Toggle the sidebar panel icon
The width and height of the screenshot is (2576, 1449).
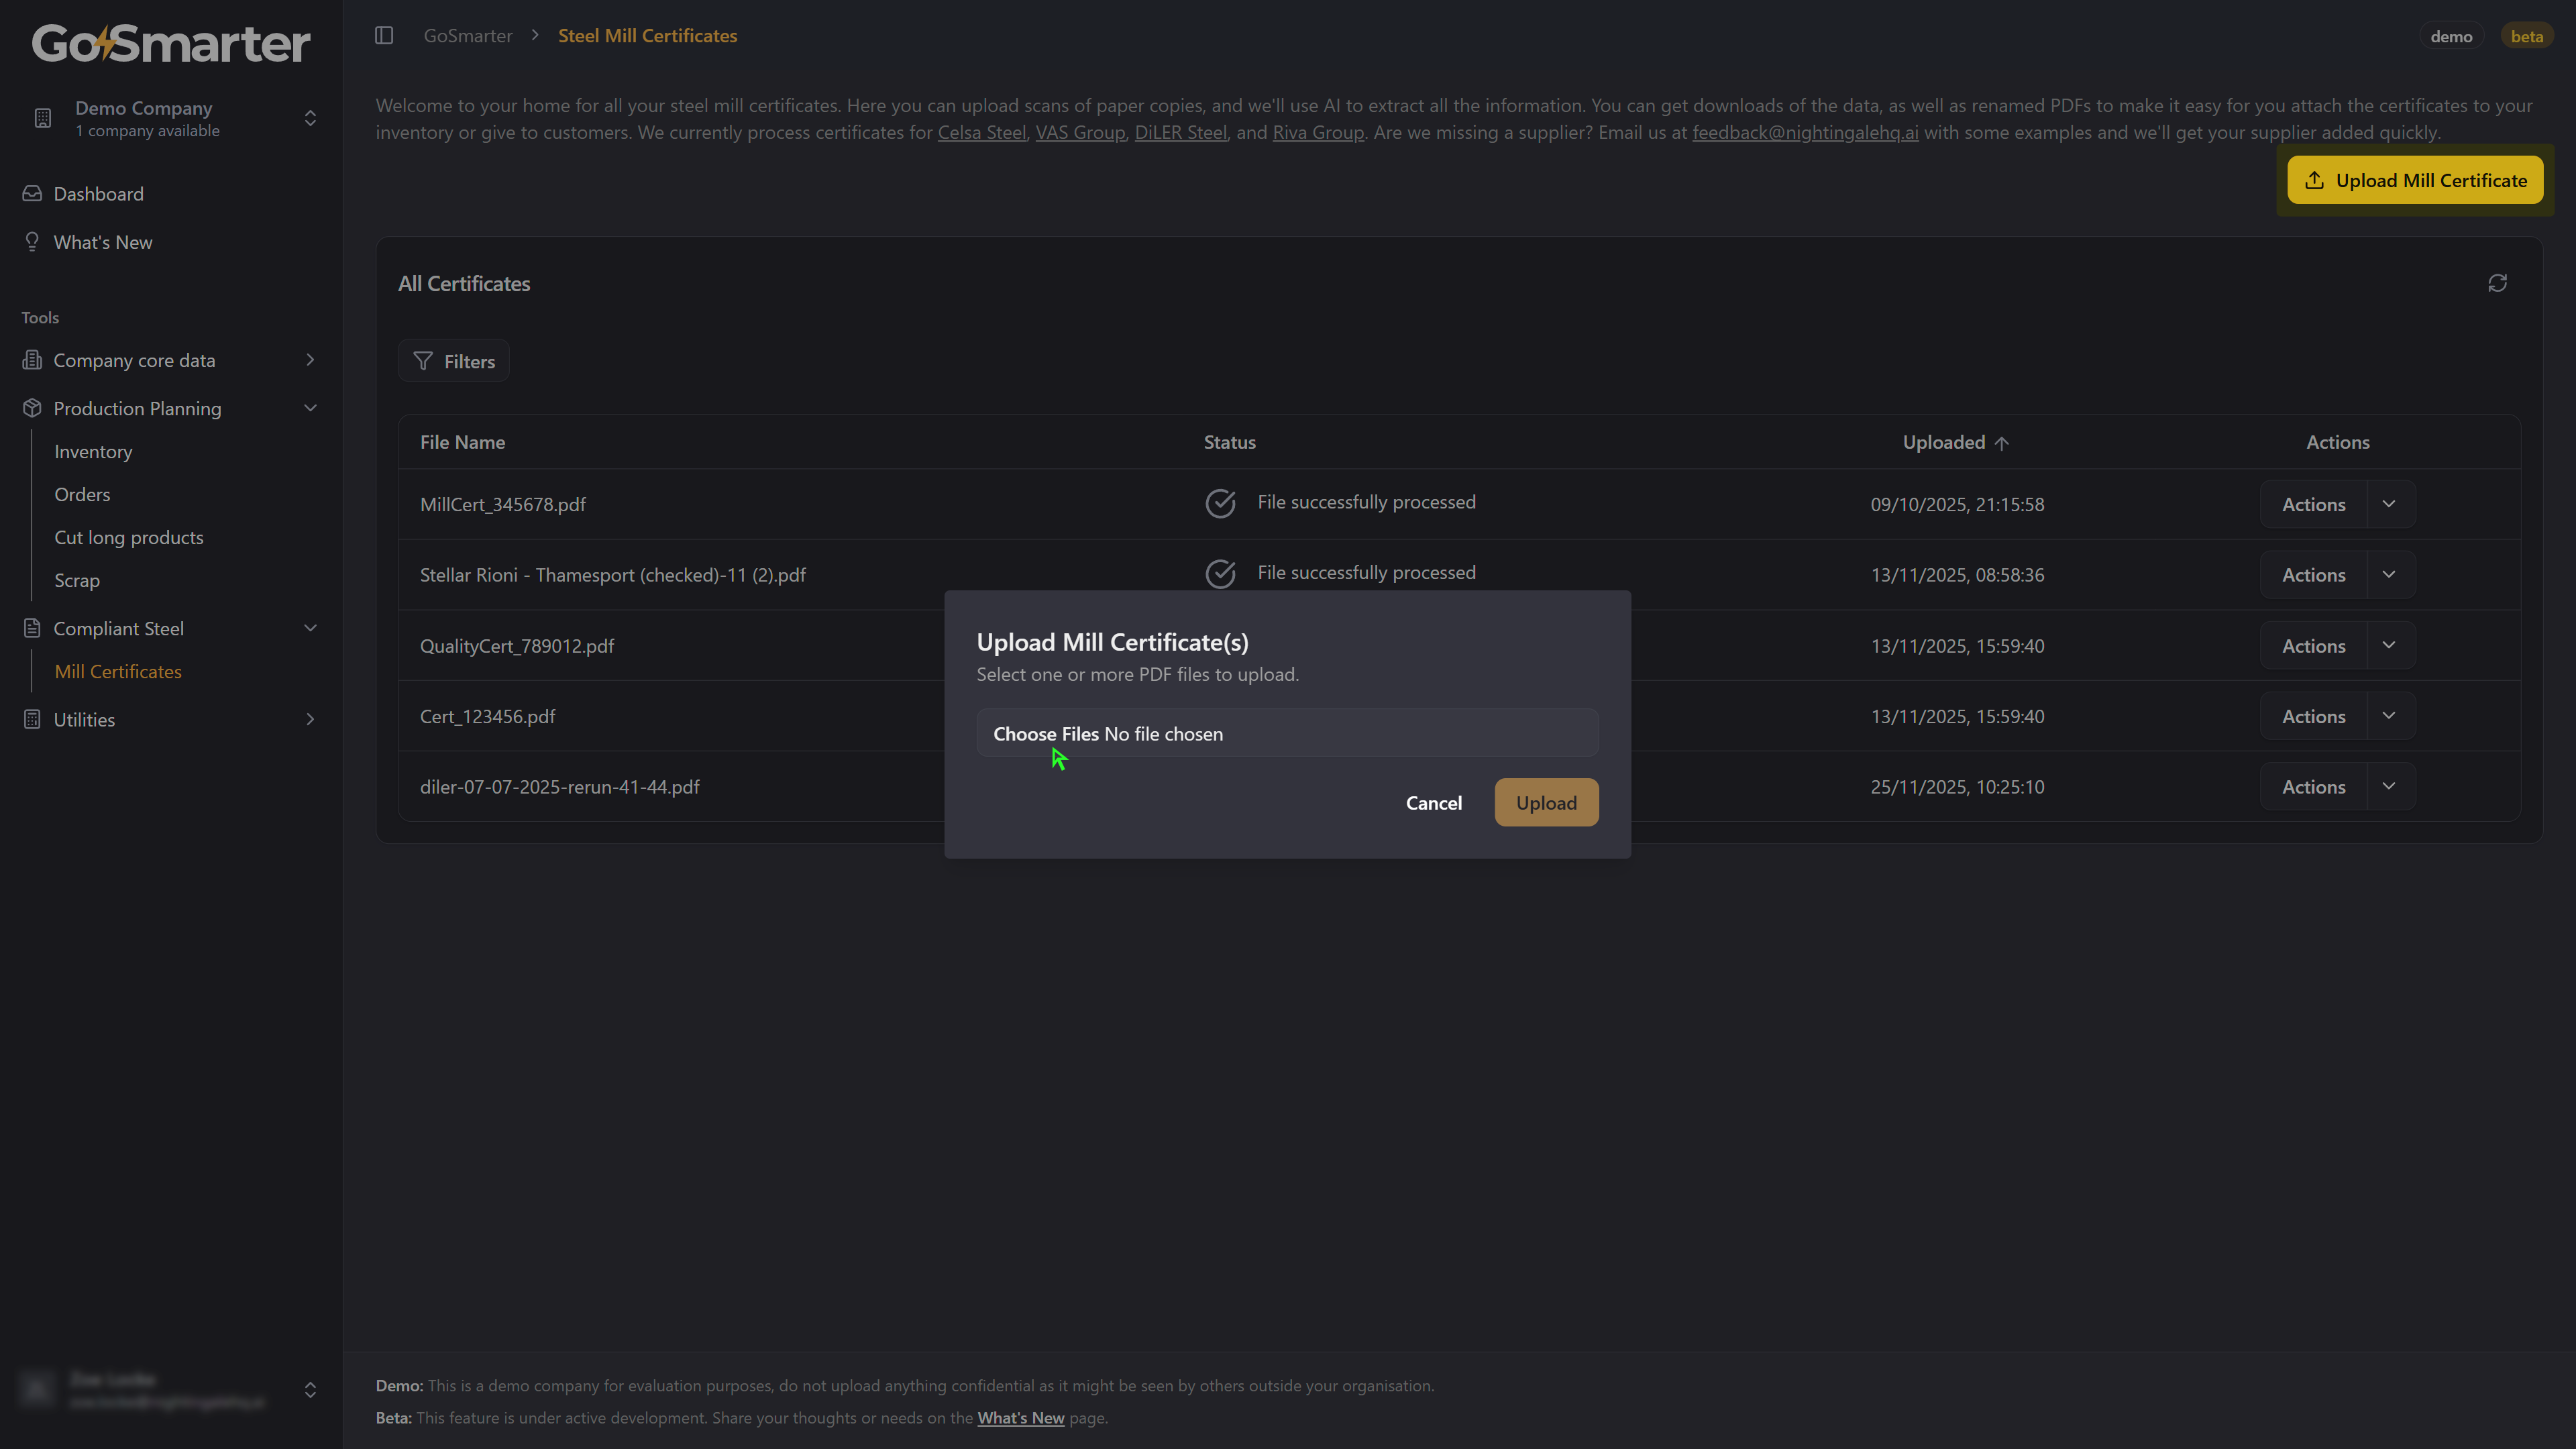[384, 36]
